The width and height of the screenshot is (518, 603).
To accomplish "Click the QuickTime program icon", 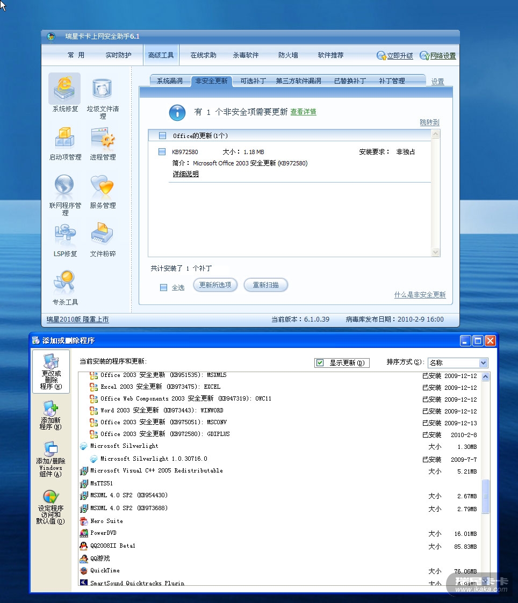I will coord(83,571).
